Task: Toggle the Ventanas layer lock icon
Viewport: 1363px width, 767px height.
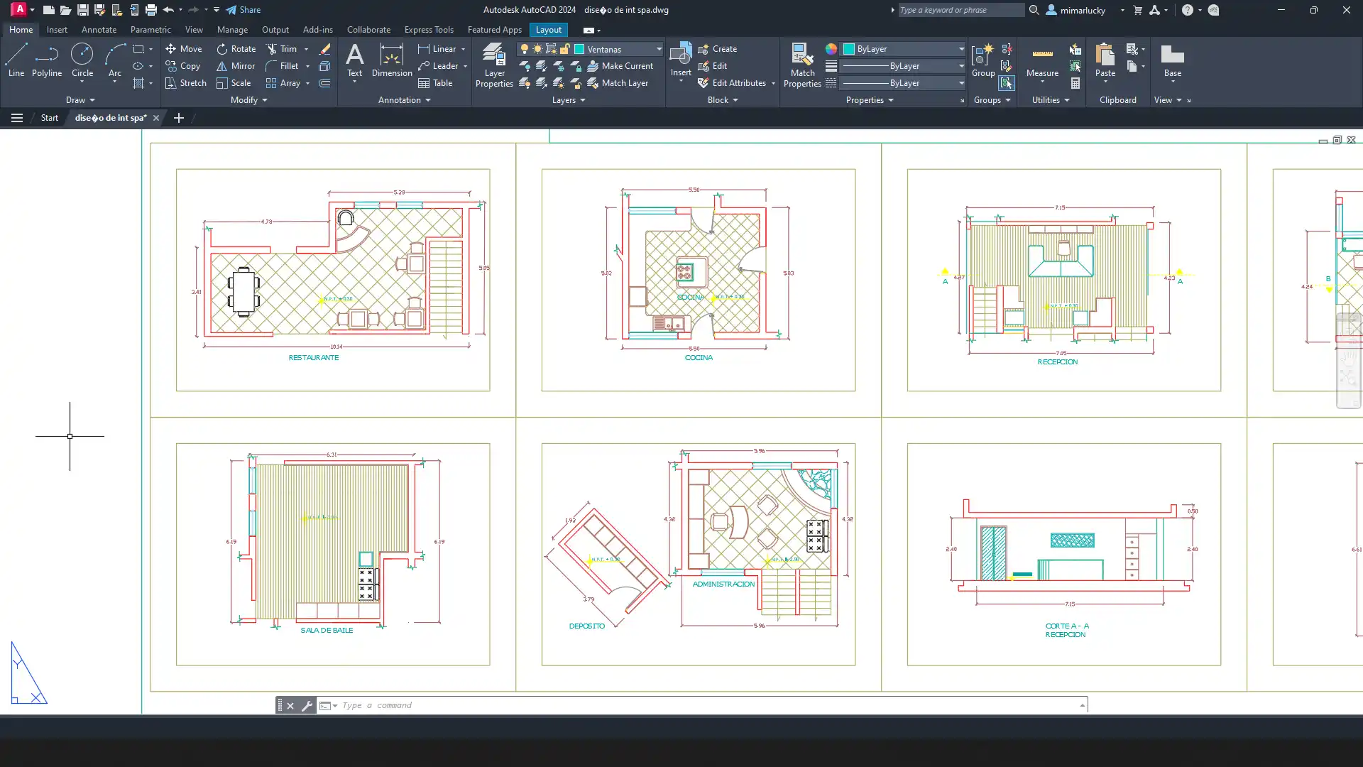Action: click(x=564, y=49)
